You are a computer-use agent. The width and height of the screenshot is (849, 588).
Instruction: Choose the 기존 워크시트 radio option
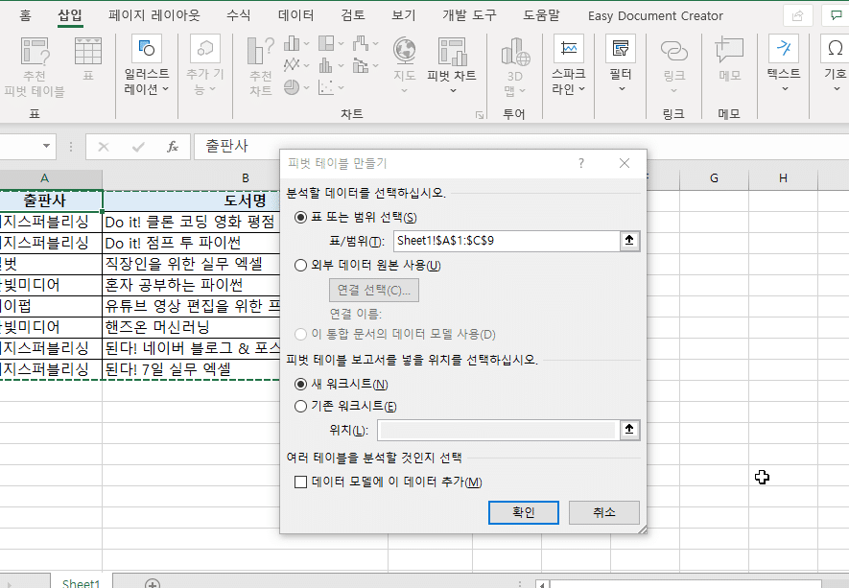point(301,406)
